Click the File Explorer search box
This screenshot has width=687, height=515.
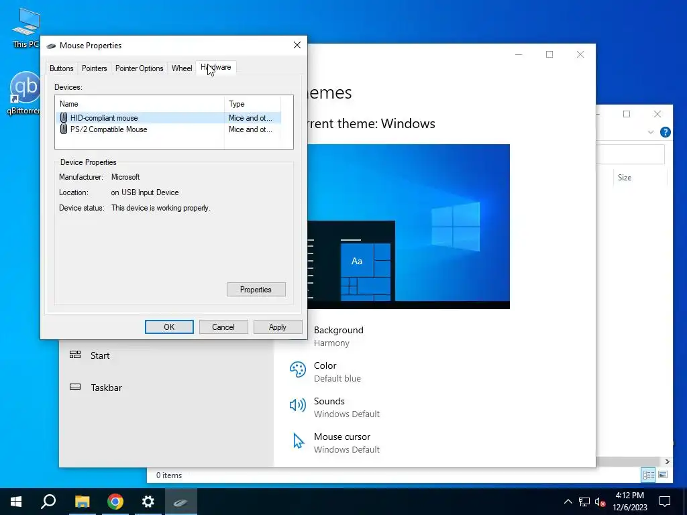pos(630,154)
